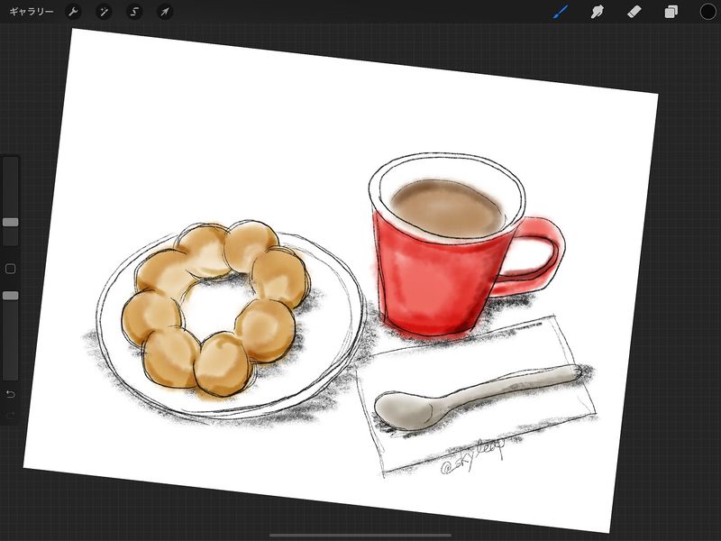Open the Adjustments magic wand menu
This screenshot has width=721, height=541.
(x=105, y=12)
